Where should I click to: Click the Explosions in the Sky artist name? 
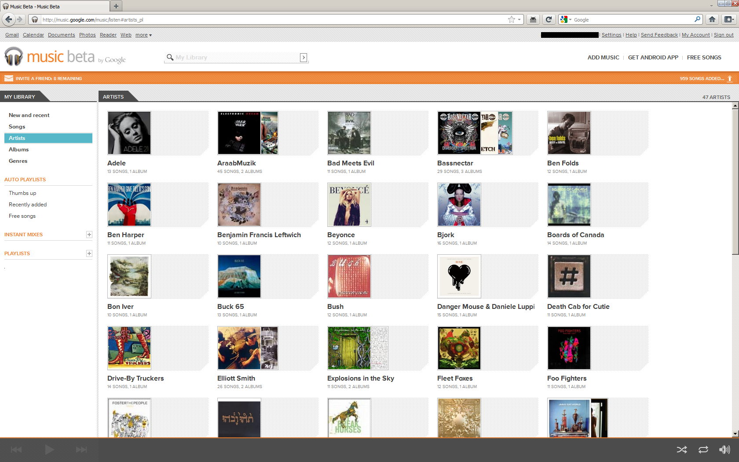[x=361, y=378]
